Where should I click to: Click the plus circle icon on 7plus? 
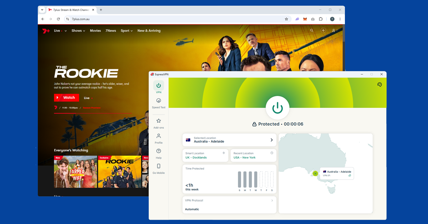(x=323, y=31)
